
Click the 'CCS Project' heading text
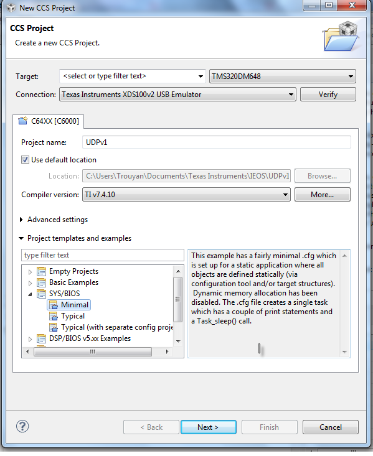32,28
